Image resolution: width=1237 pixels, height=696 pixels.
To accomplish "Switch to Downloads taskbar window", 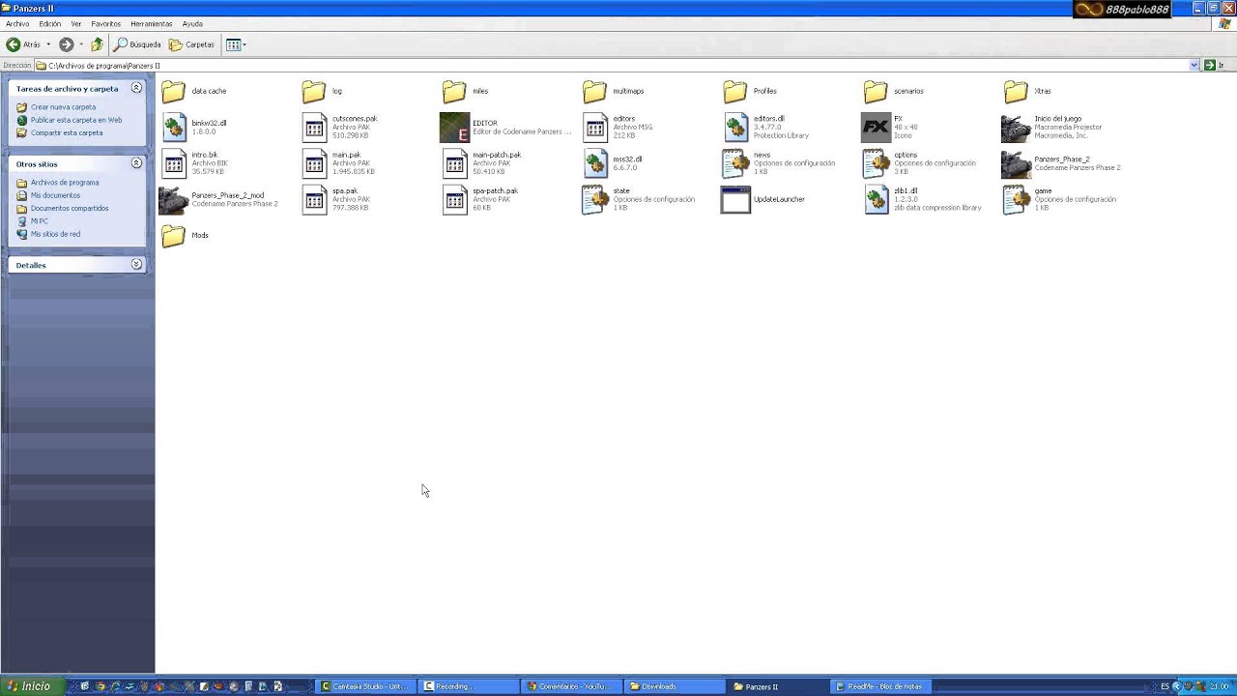I will [673, 686].
